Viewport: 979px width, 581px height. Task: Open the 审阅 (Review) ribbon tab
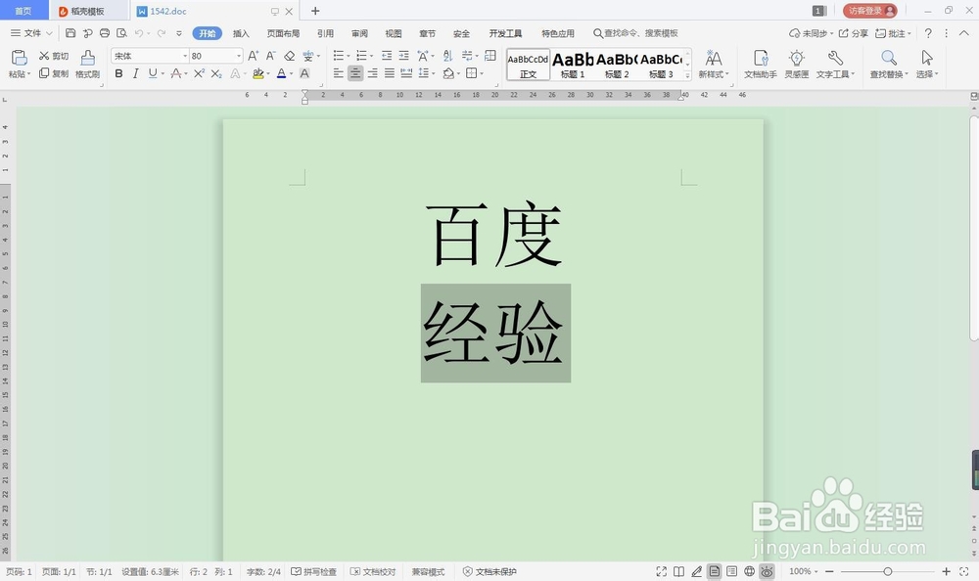(x=359, y=33)
